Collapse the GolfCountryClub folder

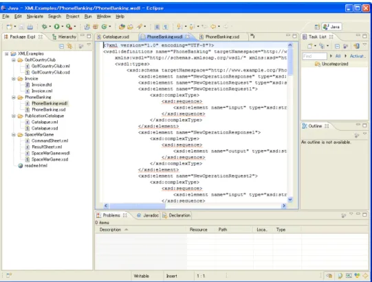coord(14,60)
